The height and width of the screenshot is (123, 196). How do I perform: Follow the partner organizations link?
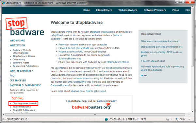(x=104, y=32)
